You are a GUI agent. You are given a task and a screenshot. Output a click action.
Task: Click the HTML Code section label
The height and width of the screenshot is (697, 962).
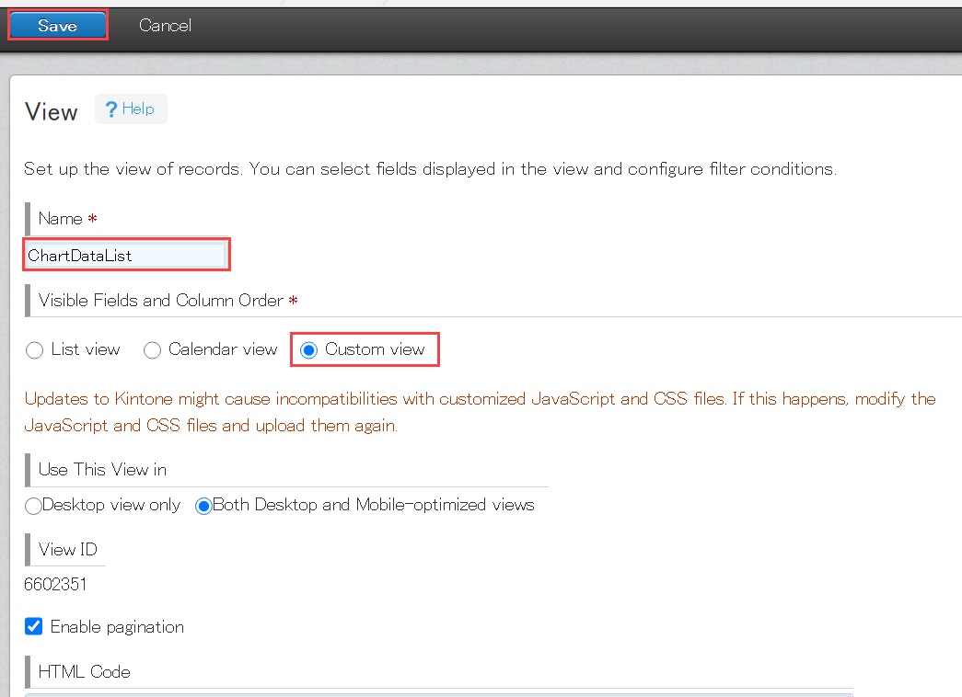[x=84, y=672]
